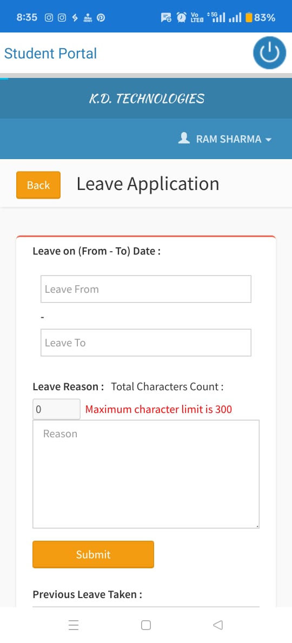Tap the battery status icon
The image size is (292, 643).
pyautogui.click(x=249, y=18)
